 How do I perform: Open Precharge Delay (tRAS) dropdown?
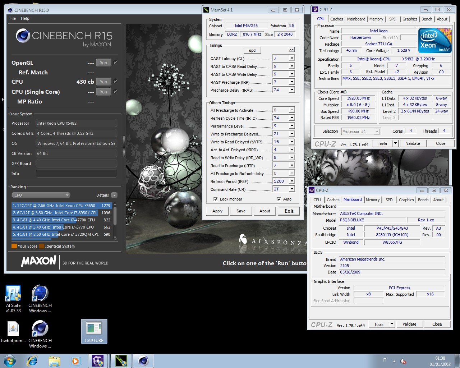click(x=292, y=90)
